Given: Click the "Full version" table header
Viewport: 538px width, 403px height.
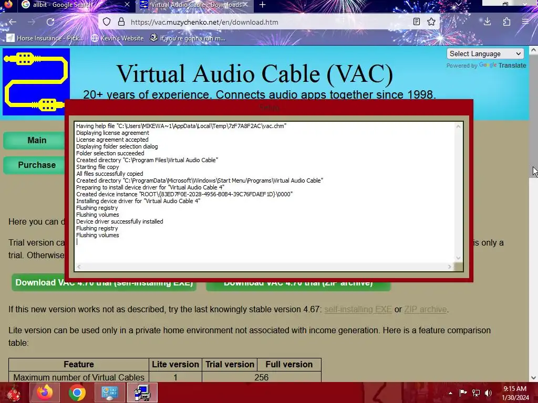Looking at the screenshot, I should click(289, 364).
